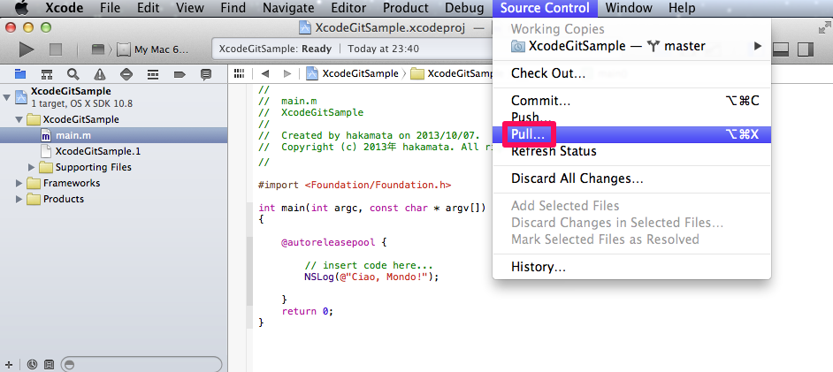Click the navigator filter search field
833x372 pixels.
(x=141, y=363)
